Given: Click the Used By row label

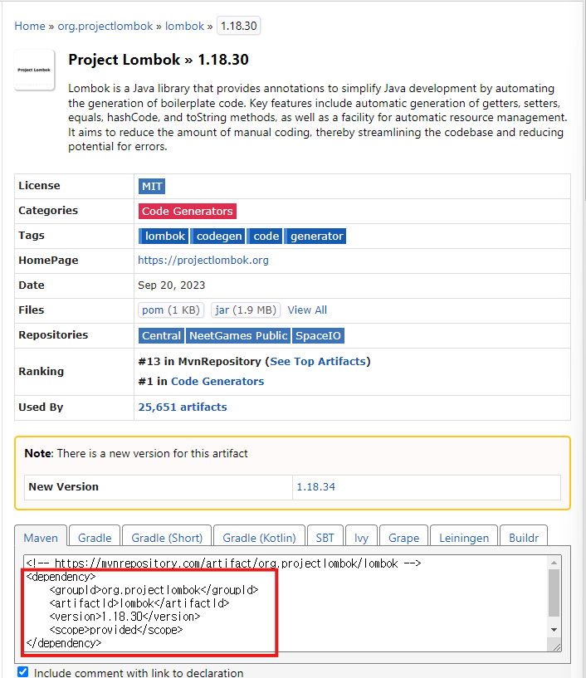Looking at the screenshot, I should click(x=41, y=407).
